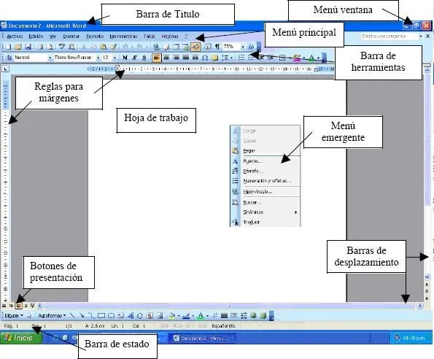This screenshot has height=359, width=434.
Task: Click the 3-D Style icon
Action: [x=263, y=315]
